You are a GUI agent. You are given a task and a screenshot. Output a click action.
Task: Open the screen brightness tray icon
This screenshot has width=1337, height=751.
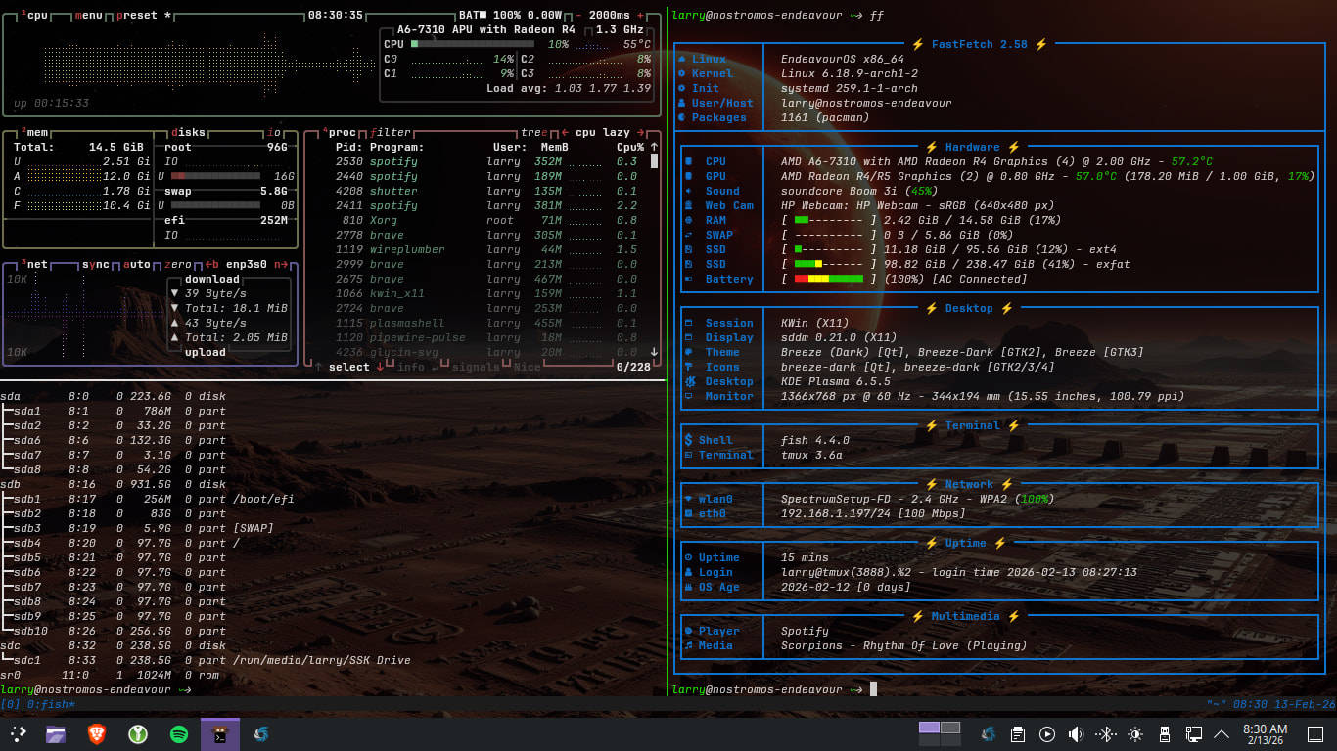(1134, 734)
